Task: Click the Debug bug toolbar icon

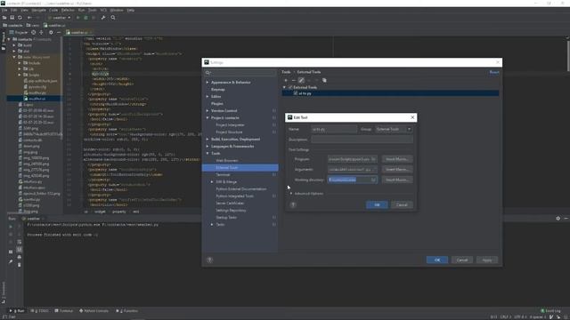Action: (x=85, y=18)
